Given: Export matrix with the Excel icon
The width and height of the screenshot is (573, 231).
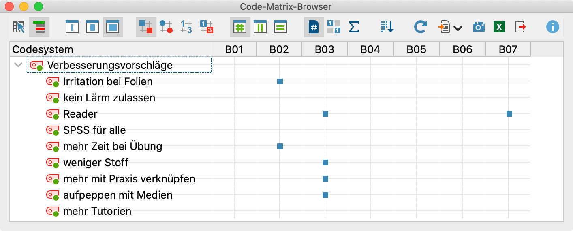Looking at the screenshot, I should (499, 27).
